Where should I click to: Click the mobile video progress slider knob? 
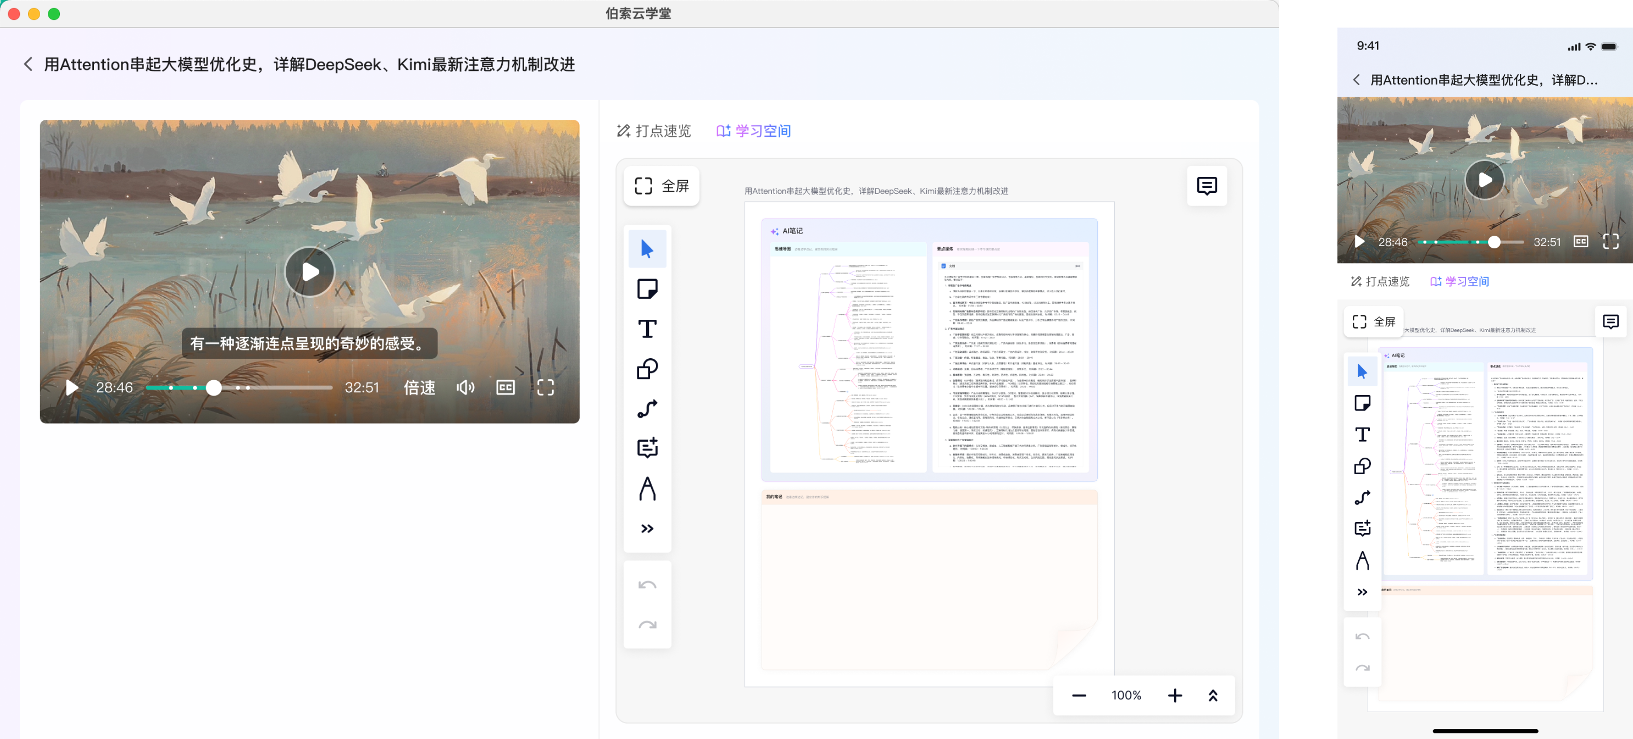[x=1494, y=241]
